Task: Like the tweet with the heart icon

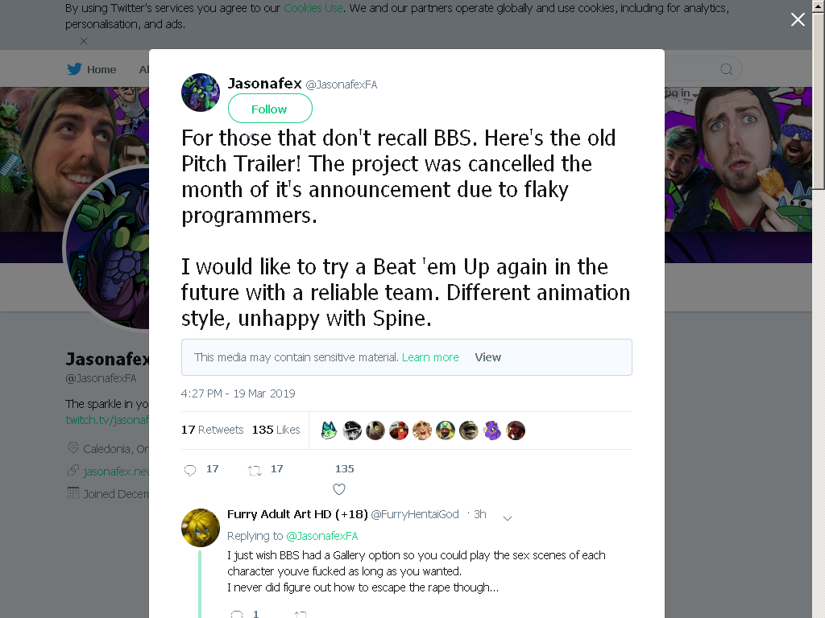Action: click(x=339, y=489)
